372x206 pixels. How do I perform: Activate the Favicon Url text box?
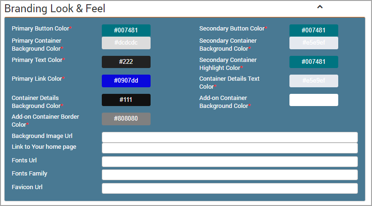(230, 189)
